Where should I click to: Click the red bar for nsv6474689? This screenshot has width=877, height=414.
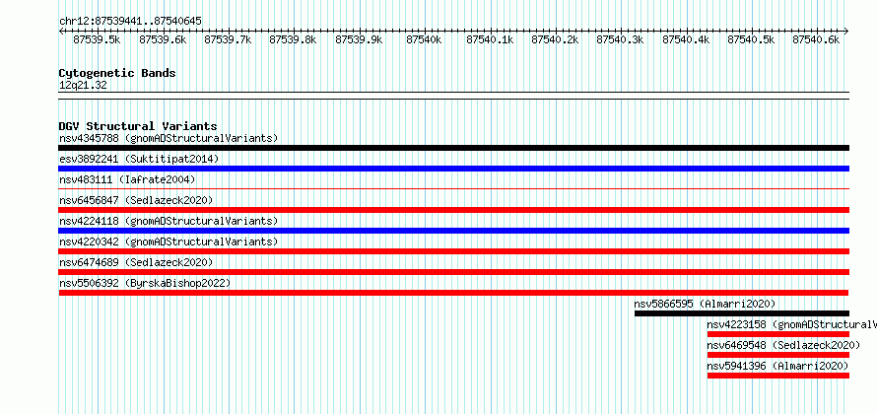(453, 272)
